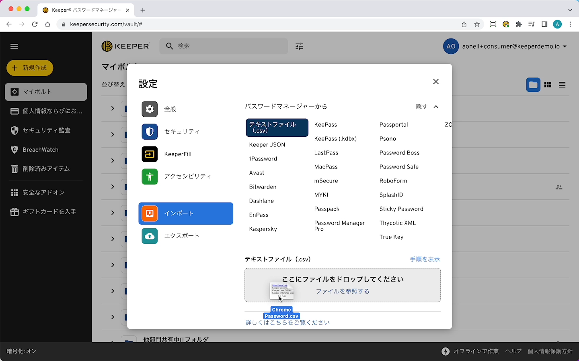The height and width of the screenshot is (361, 579).
Task: Click the hamburger menu icon in sidebar
Action: click(14, 46)
